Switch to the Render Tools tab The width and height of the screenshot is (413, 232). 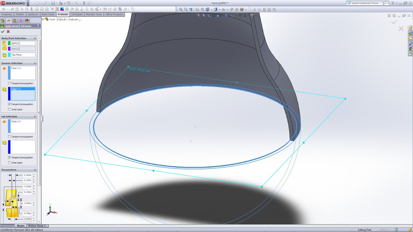[x=94, y=14]
